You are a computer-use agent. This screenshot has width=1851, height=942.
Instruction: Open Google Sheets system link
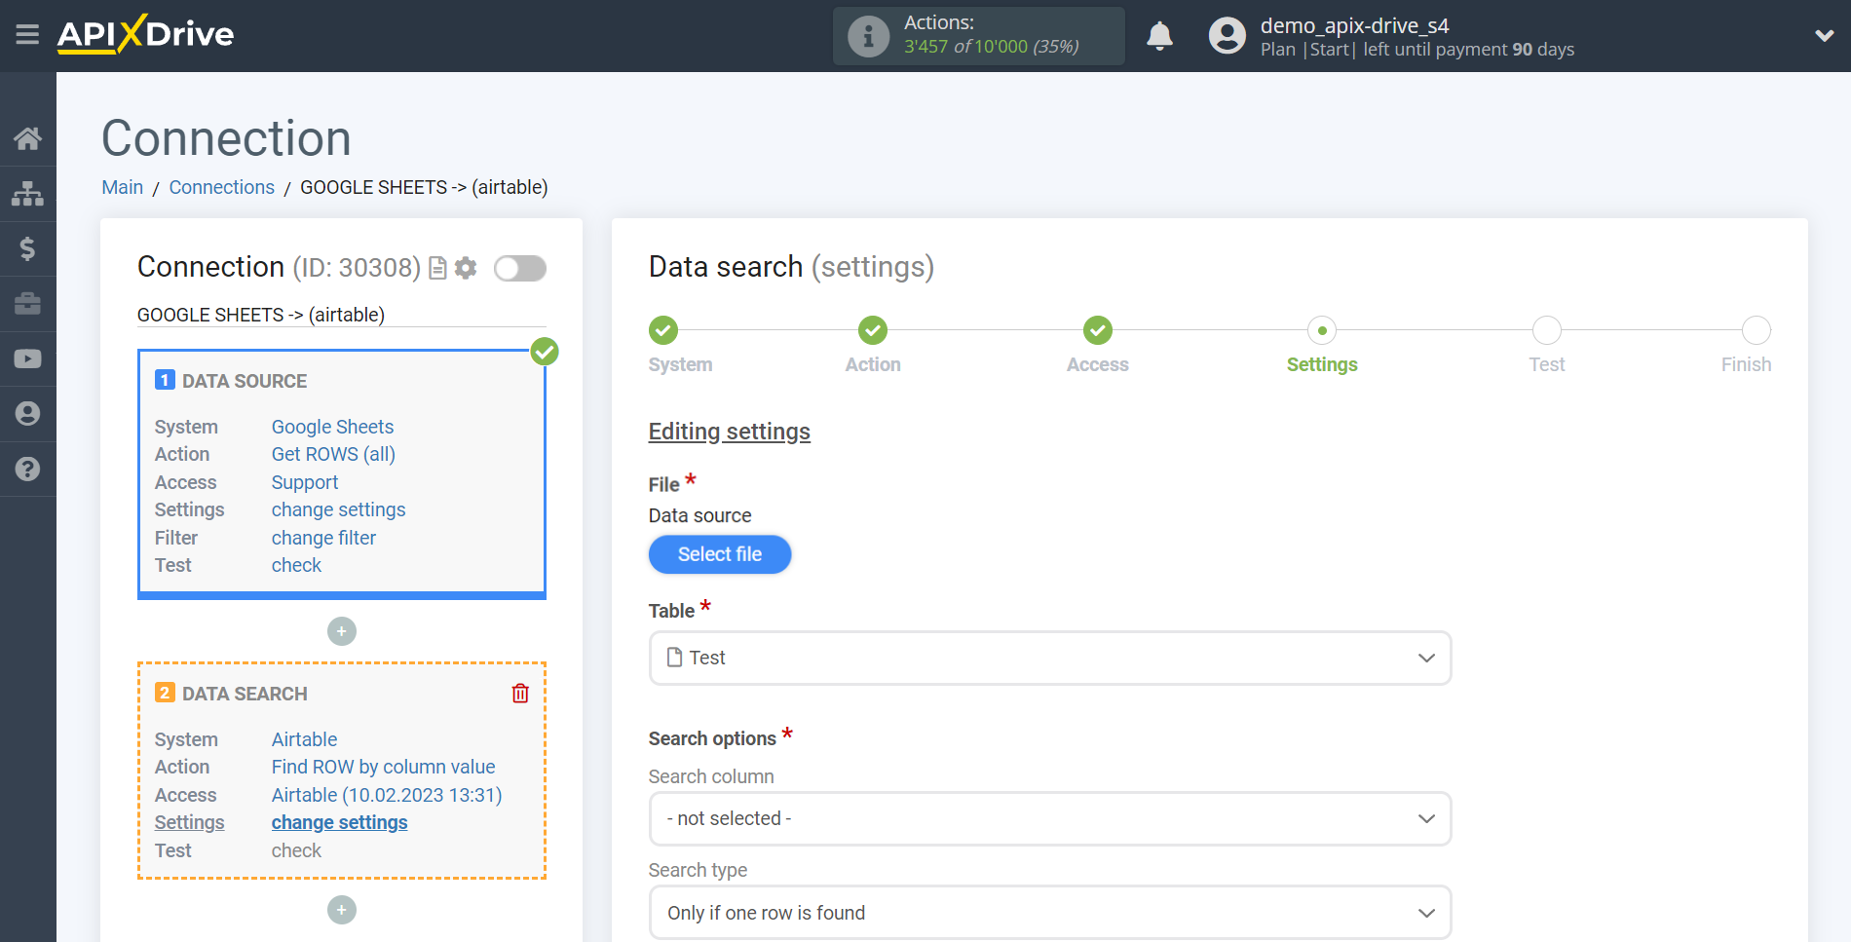(x=332, y=427)
